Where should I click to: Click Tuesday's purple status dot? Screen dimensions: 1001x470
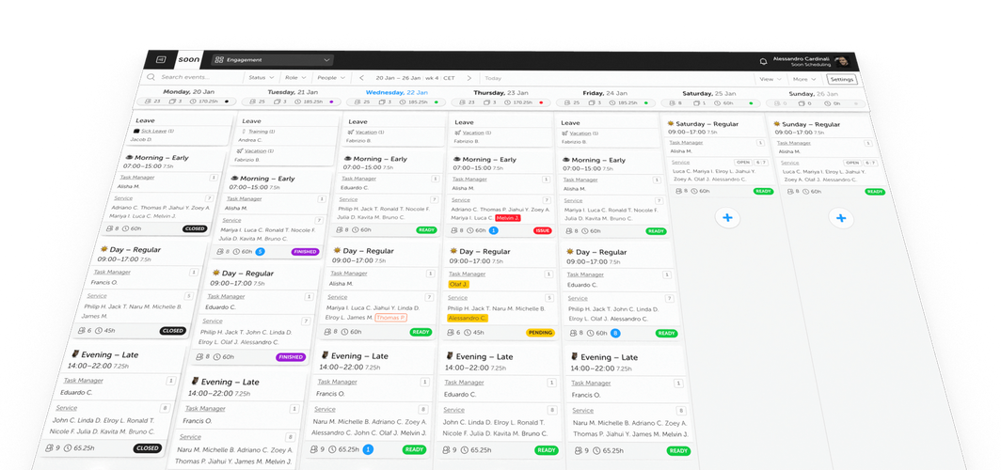point(331,102)
